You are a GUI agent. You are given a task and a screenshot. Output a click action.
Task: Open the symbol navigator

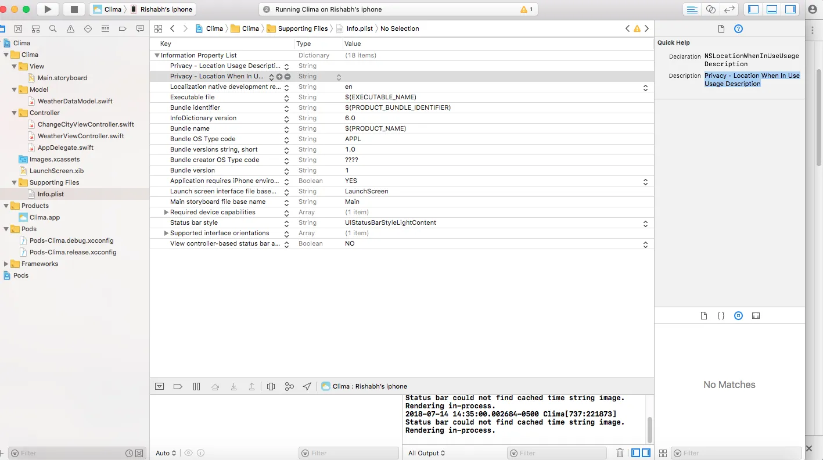pos(35,28)
